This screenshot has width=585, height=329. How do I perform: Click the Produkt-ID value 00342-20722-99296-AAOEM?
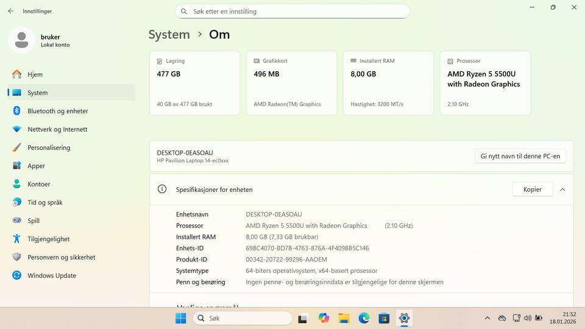[286, 260]
